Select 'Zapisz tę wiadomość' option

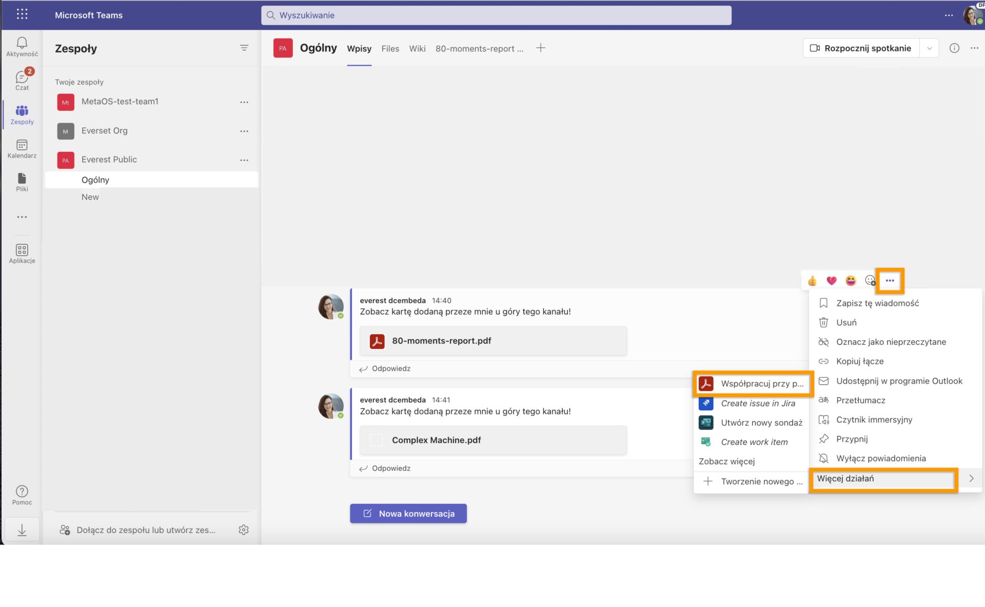(x=877, y=302)
